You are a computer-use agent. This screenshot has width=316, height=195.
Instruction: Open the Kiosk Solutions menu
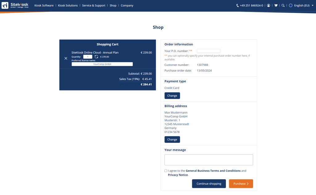(x=68, y=6)
